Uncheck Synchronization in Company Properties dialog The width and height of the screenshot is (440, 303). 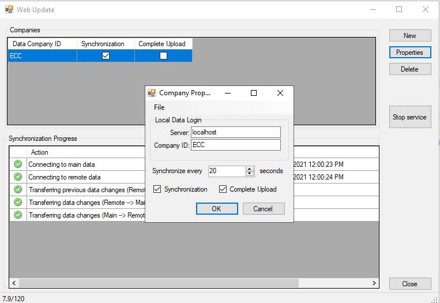pos(157,189)
